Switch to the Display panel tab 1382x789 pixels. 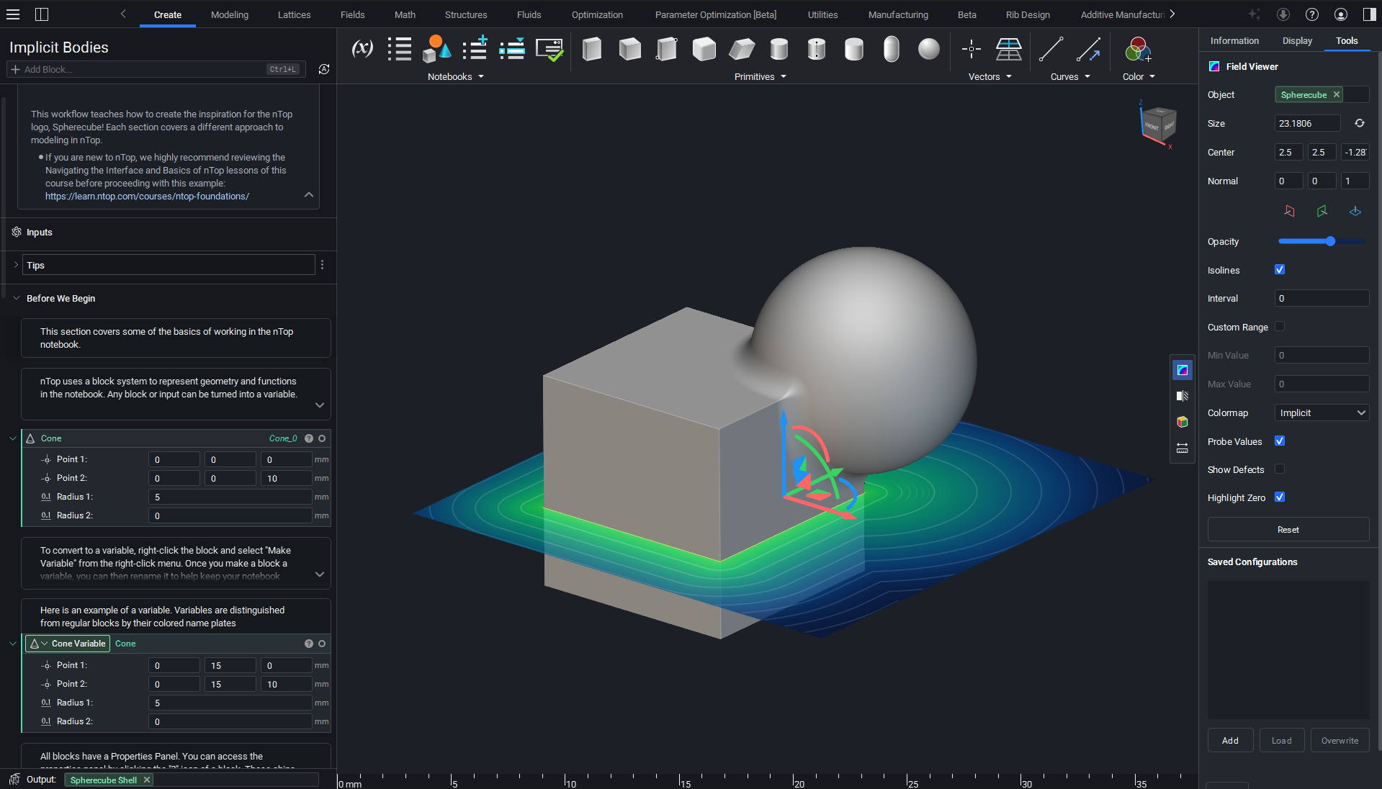click(1297, 41)
